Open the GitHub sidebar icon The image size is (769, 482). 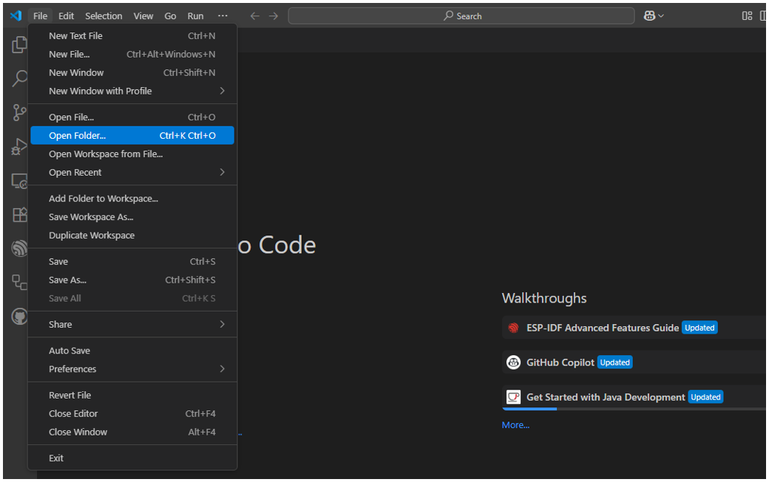pos(19,317)
